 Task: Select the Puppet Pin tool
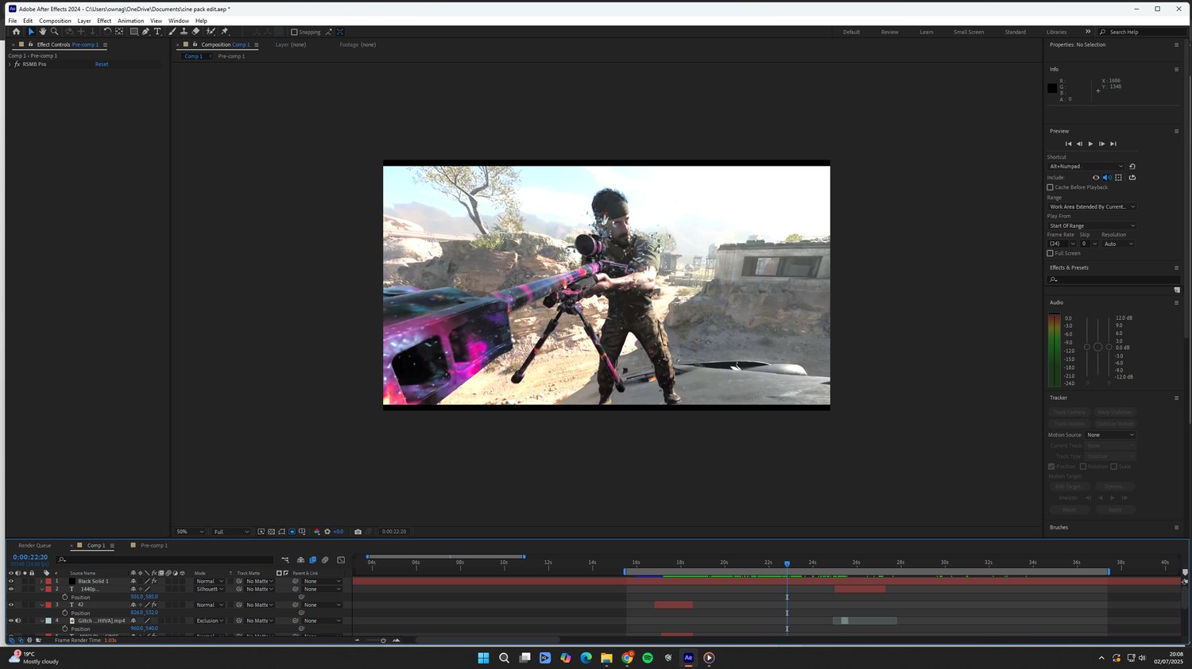225,32
